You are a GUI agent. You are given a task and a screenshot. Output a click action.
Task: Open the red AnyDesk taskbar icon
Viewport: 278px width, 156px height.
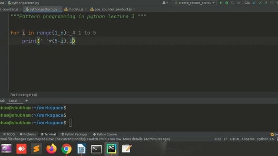tap(21, 149)
